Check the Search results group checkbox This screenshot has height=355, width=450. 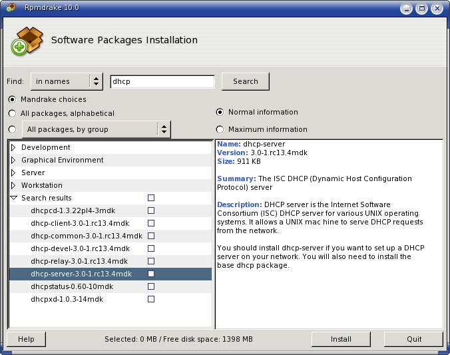151,198
